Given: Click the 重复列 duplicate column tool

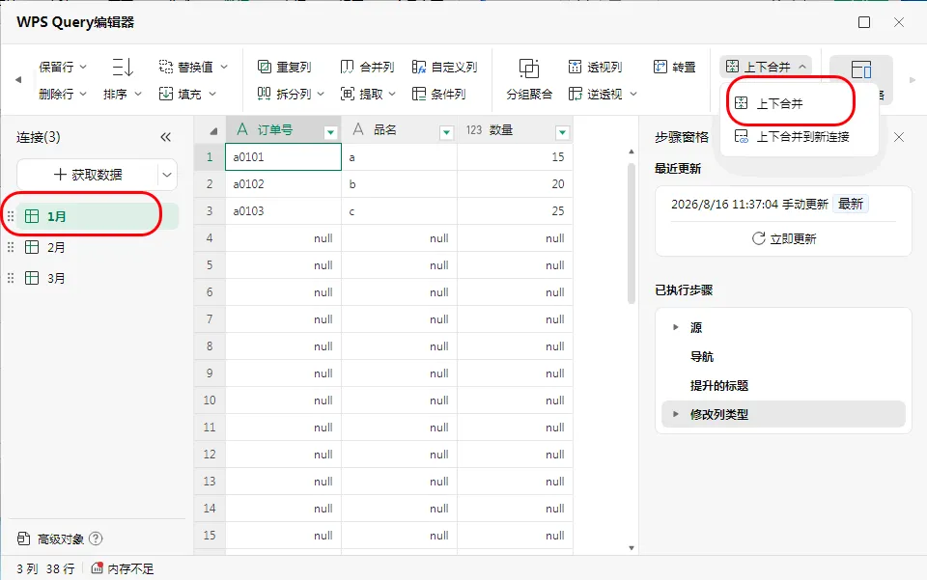Looking at the screenshot, I should (x=284, y=67).
